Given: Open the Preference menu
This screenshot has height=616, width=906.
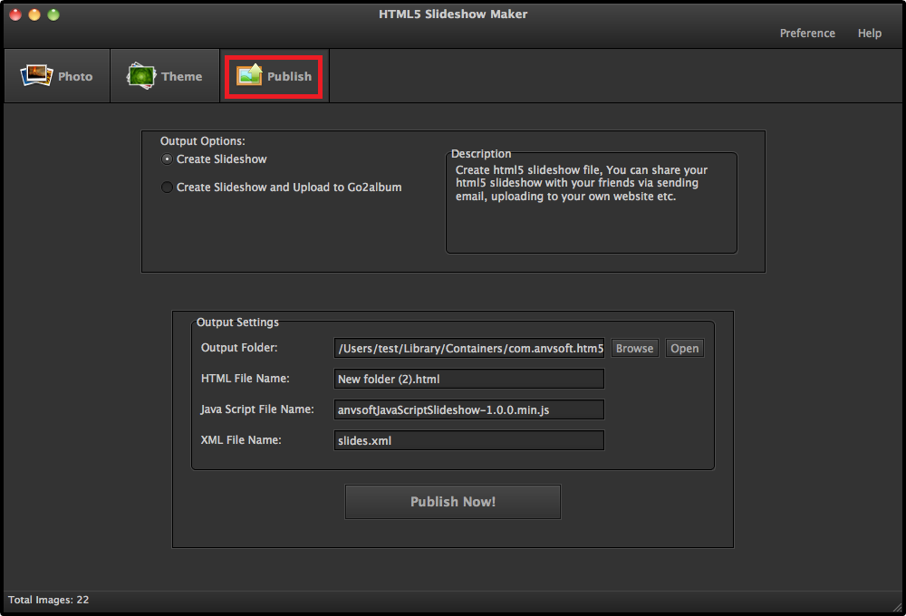Looking at the screenshot, I should click(807, 34).
